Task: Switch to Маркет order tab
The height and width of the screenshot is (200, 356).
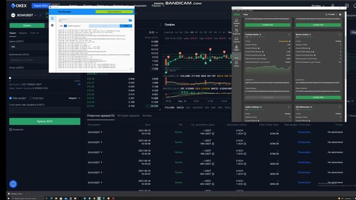Action: point(23,33)
